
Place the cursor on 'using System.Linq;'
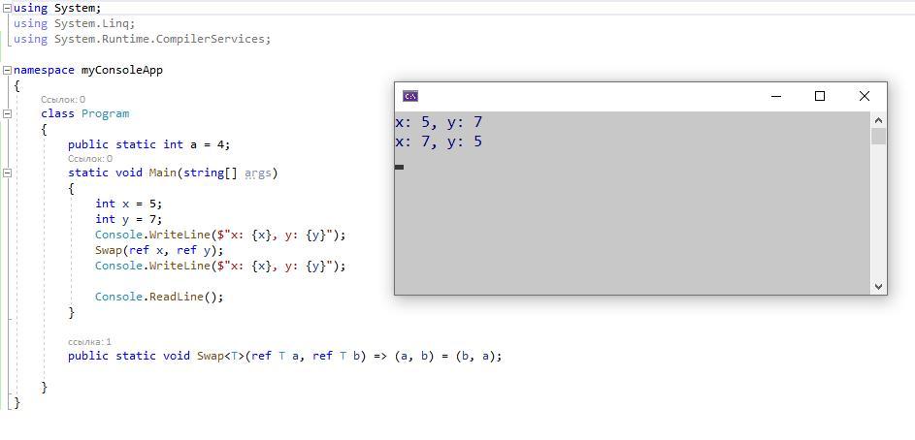tap(74, 24)
